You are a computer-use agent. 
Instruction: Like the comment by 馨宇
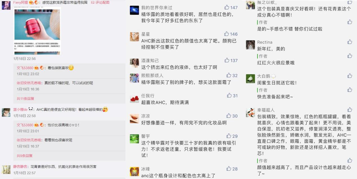pyautogui.click(x=229, y=136)
